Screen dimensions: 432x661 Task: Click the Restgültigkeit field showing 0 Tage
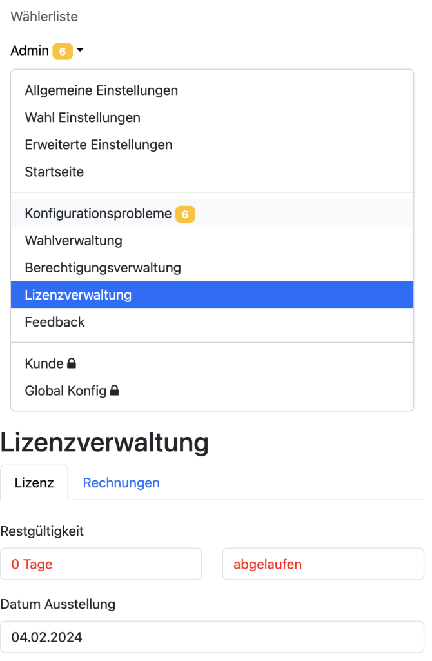click(101, 564)
